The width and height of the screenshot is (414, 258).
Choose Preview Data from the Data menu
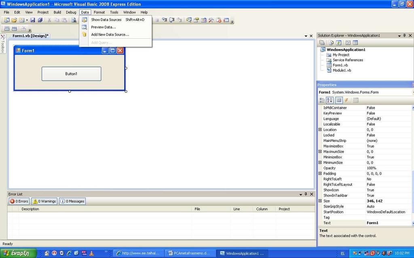tap(115, 27)
